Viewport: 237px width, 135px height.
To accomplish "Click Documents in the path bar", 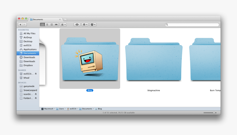I will coord(85,109).
